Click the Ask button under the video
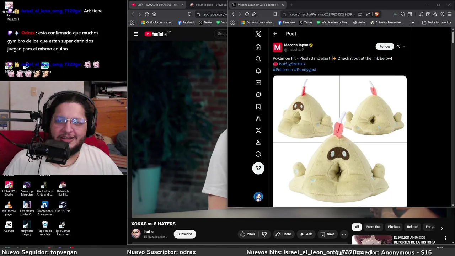 (306, 234)
